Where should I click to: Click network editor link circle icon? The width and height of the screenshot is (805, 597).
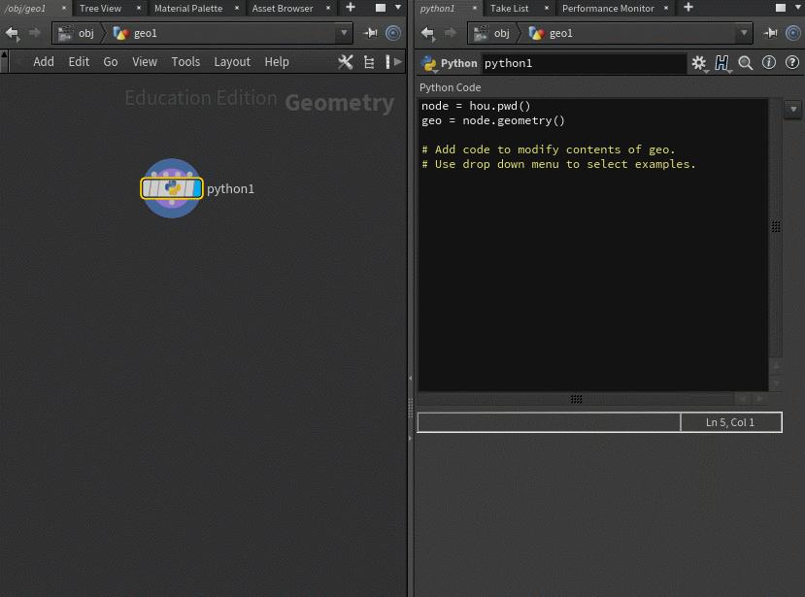tap(393, 33)
